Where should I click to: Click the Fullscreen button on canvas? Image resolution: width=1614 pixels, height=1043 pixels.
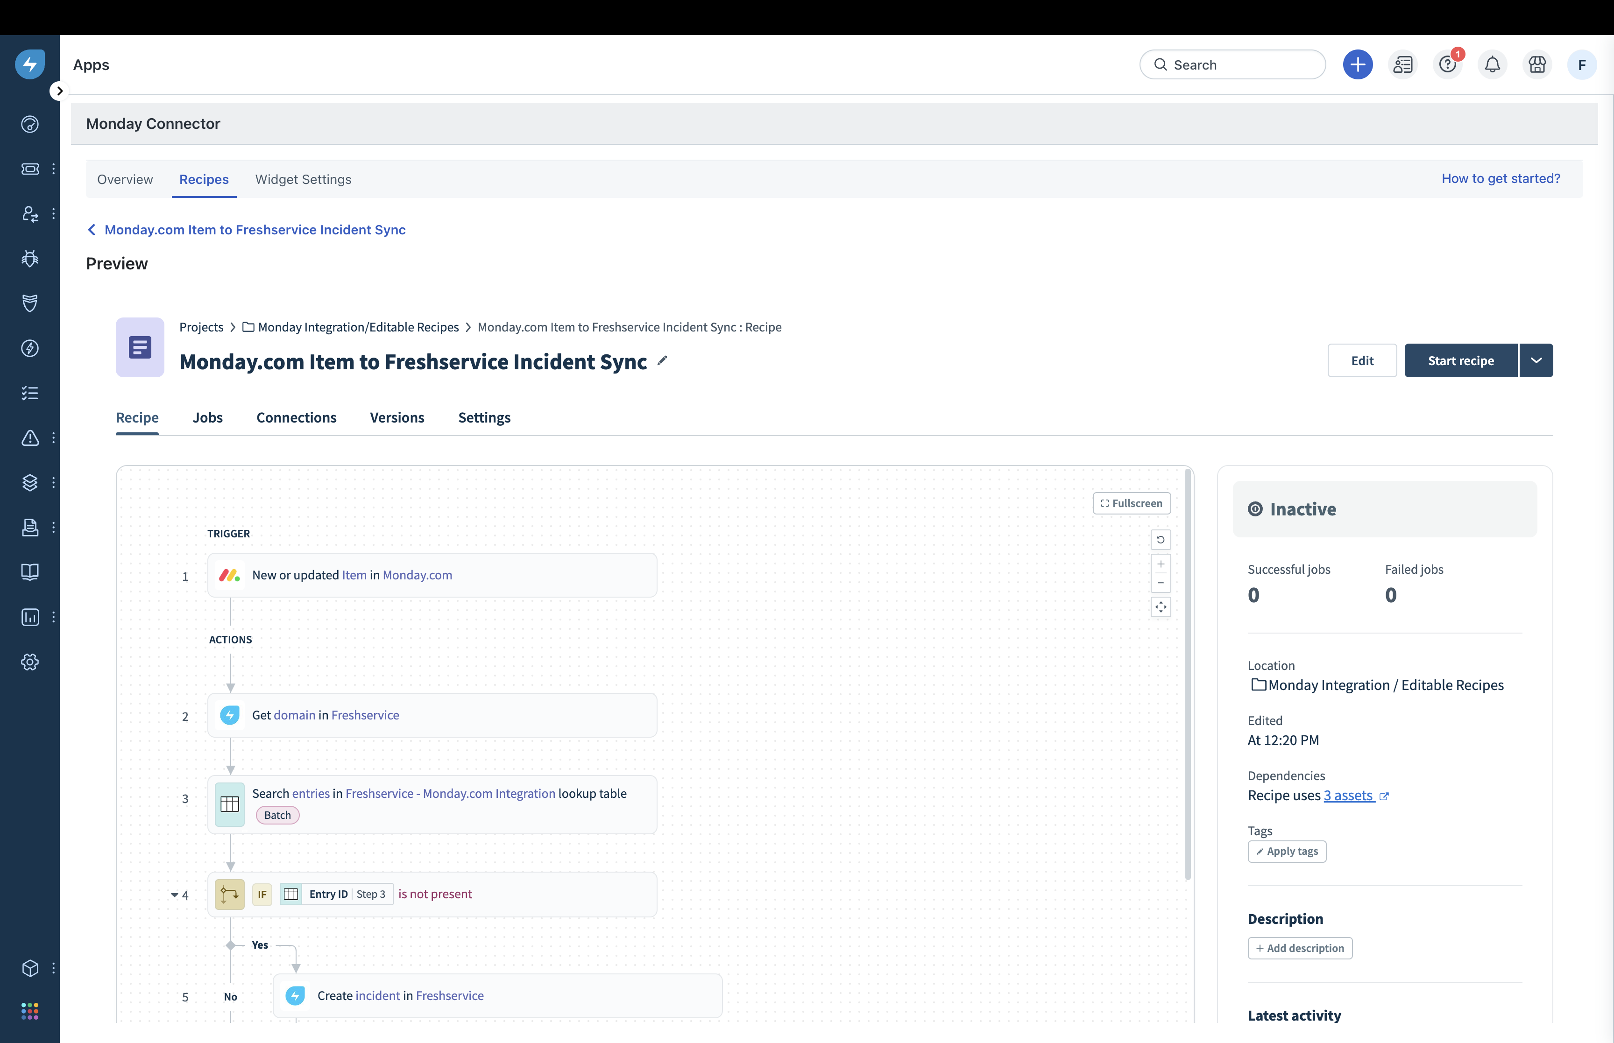click(x=1131, y=503)
